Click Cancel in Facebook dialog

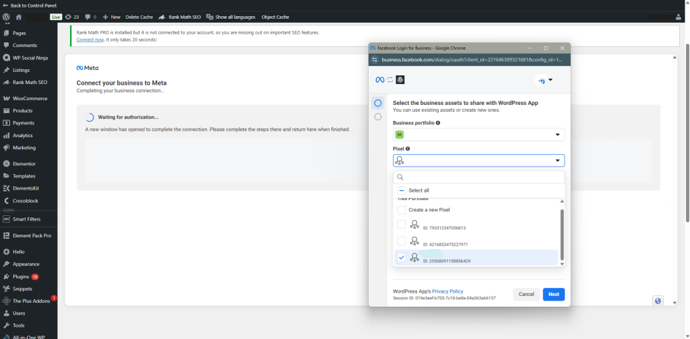526,294
